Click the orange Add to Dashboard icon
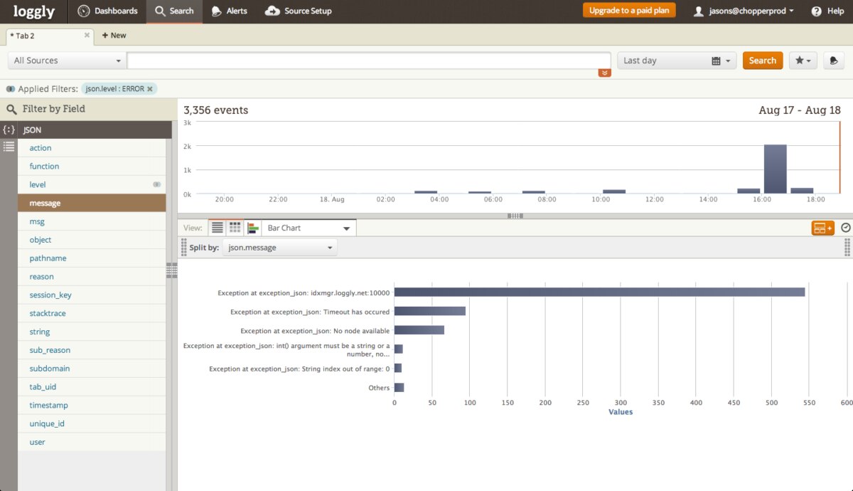The height and width of the screenshot is (491, 853). click(822, 228)
